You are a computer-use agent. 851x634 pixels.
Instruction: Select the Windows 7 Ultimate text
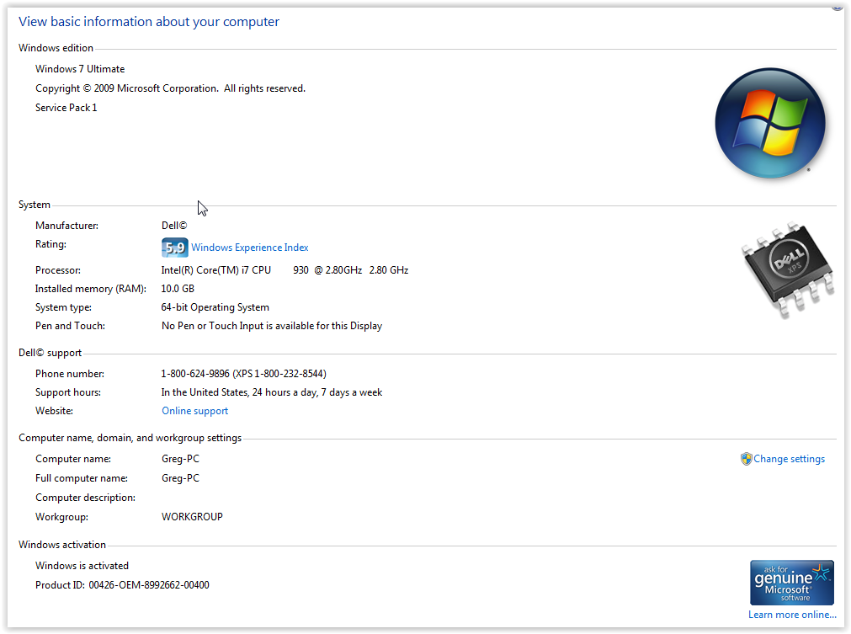click(80, 69)
